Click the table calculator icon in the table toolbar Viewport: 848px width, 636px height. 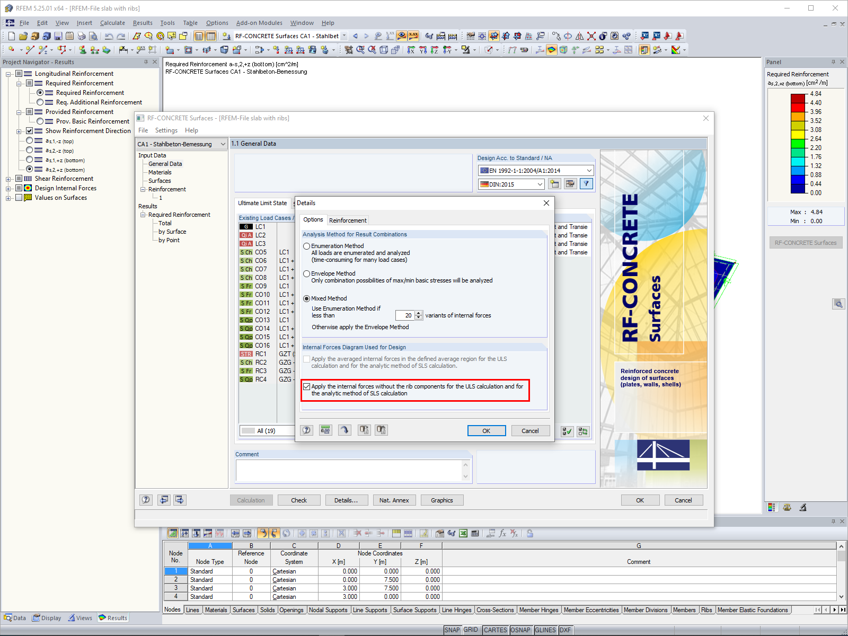pos(475,533)
